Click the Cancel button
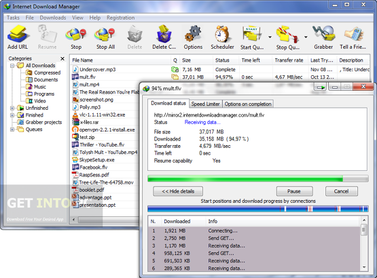 (342, 191)
